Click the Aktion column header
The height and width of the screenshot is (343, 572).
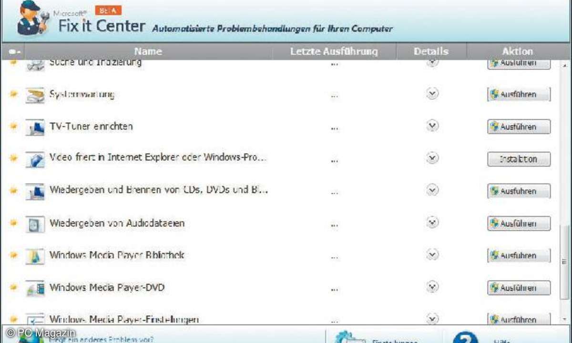coord(518,51)
